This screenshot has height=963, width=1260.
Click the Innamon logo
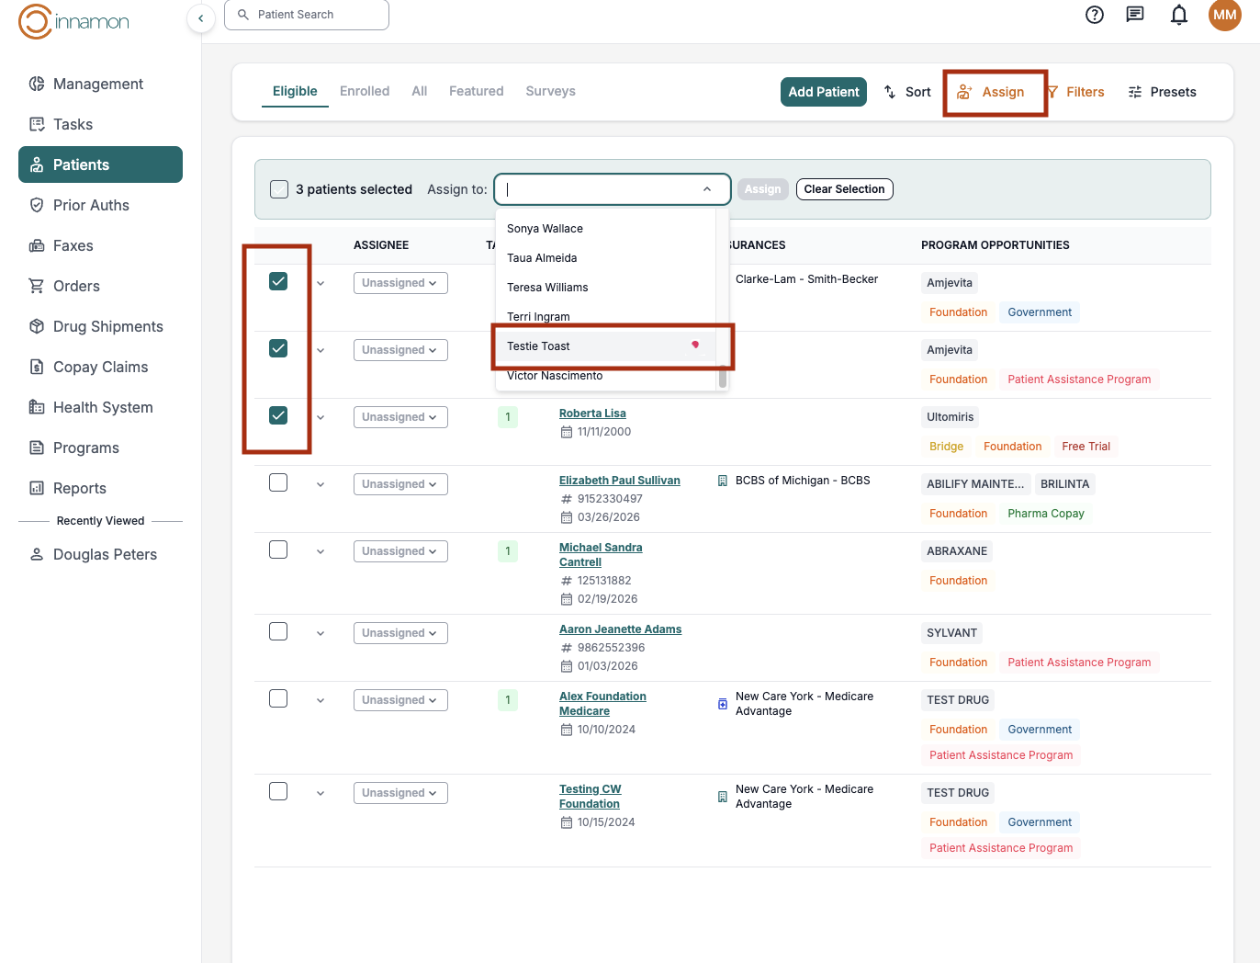[73, 22]
